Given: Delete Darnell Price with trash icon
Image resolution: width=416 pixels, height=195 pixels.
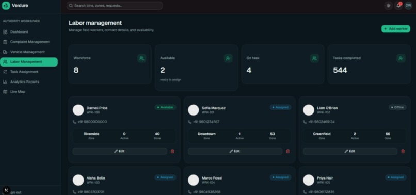Looking at the screenshot, I should [172, 151].
